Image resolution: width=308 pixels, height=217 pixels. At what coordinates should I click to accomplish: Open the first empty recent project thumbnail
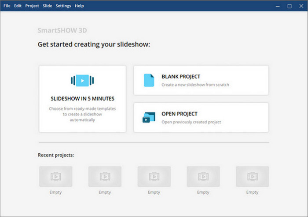click(x=55, y=177)
